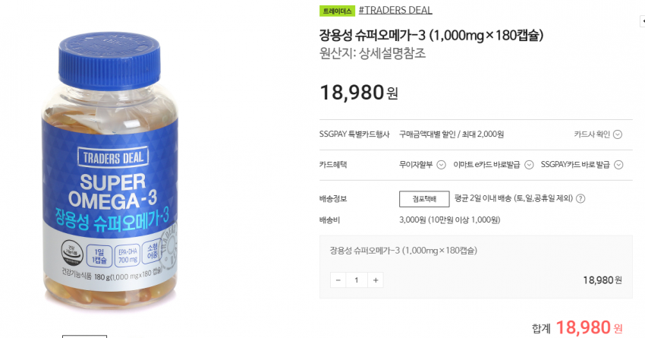The image size is (645, 338).
Task: Click the question mark help icon beside delivery info
Action: [580, 198]
